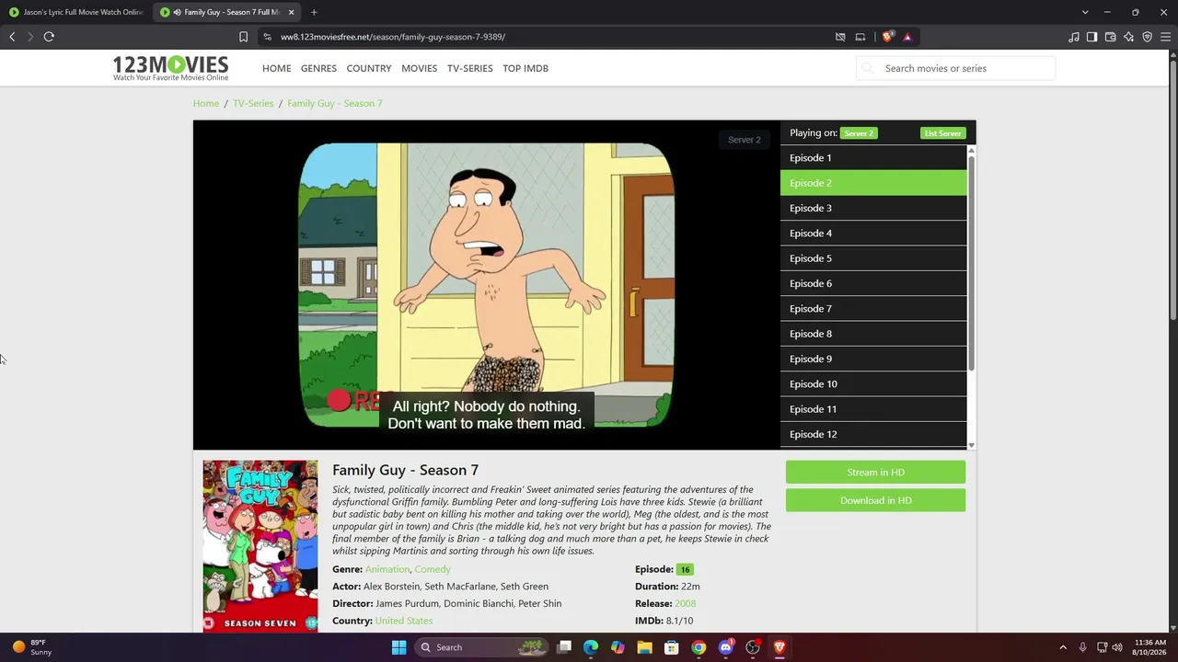Open the Family Guy Season Seven poster

260,546
